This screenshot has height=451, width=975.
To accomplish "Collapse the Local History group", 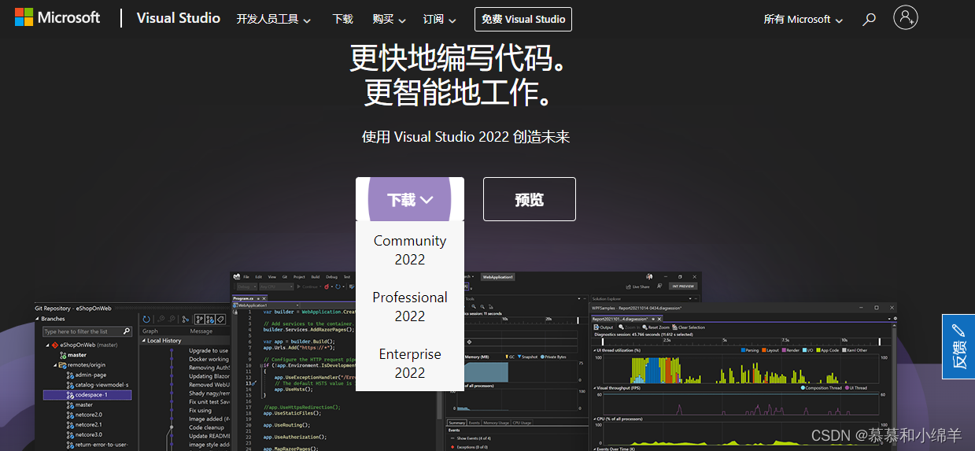I will [x=144, y=341].
